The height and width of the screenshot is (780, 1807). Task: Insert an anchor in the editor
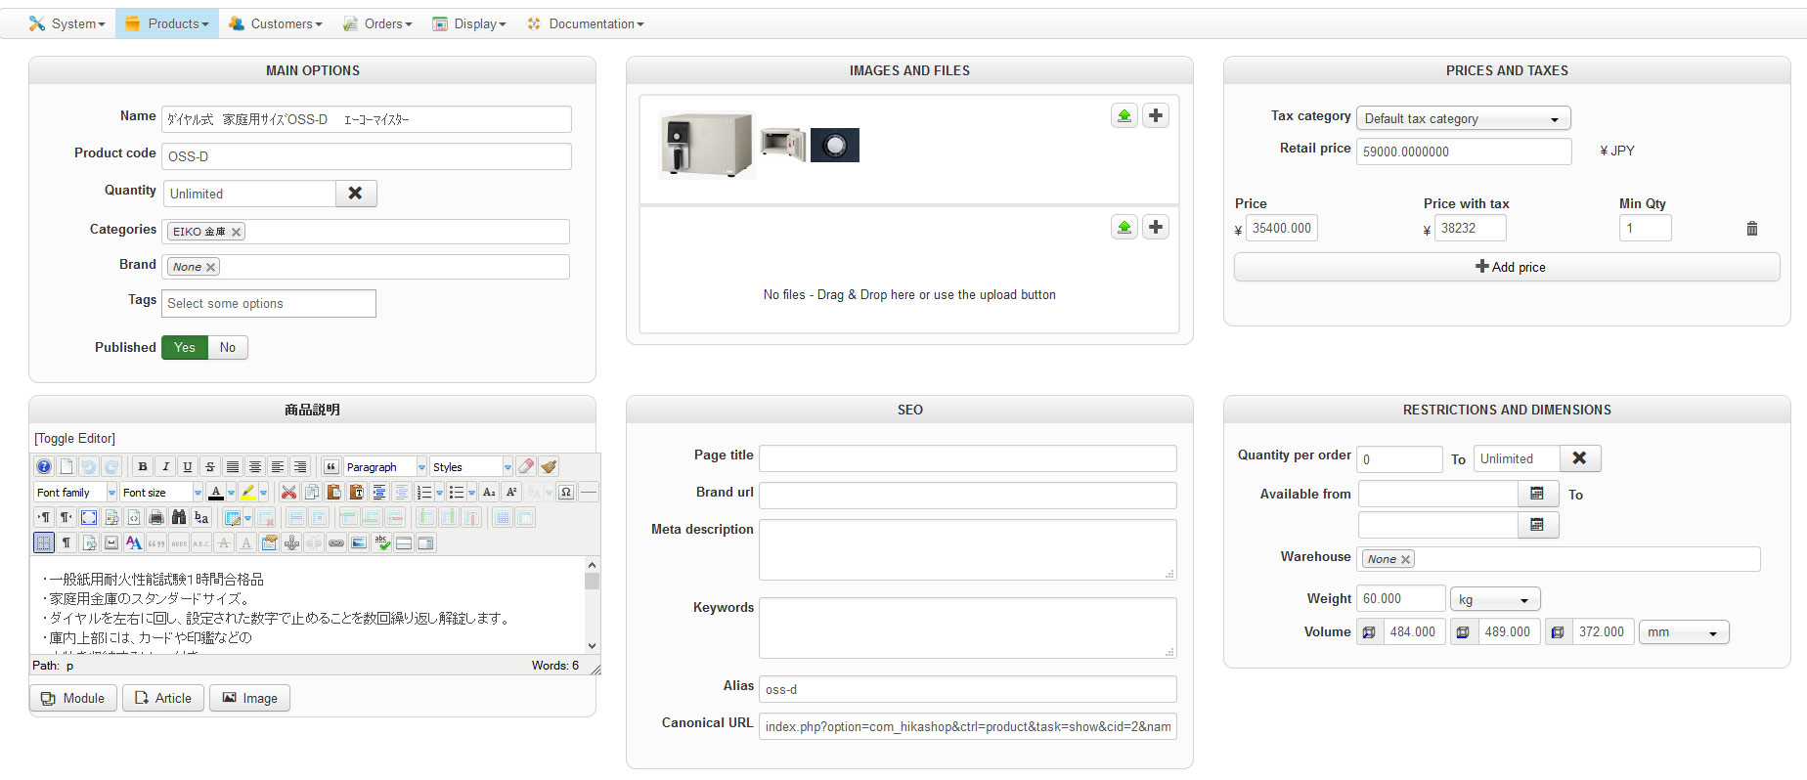coord(291,543)
